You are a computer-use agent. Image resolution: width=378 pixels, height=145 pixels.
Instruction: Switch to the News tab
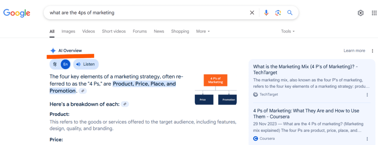point(159,31)
